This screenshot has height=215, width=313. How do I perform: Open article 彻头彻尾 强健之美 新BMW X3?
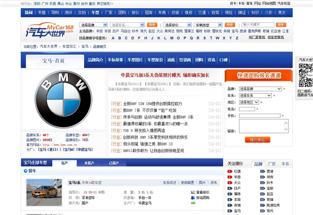(x=148, y=144)
